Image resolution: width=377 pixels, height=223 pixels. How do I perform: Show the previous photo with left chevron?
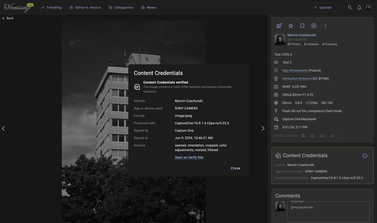(x=4, y=128)
